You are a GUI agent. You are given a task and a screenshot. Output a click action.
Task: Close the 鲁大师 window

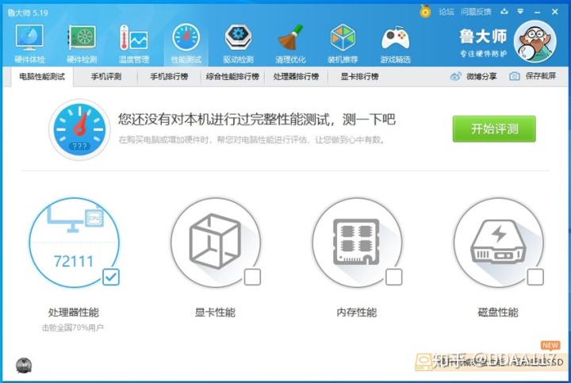click(555, 12)
